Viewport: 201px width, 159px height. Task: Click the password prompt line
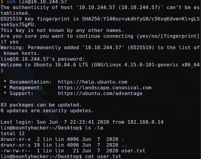(x=43, y=59)
